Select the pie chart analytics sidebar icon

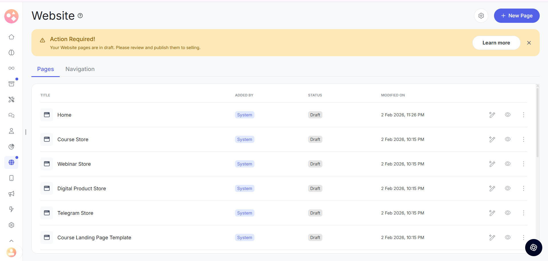11,147
